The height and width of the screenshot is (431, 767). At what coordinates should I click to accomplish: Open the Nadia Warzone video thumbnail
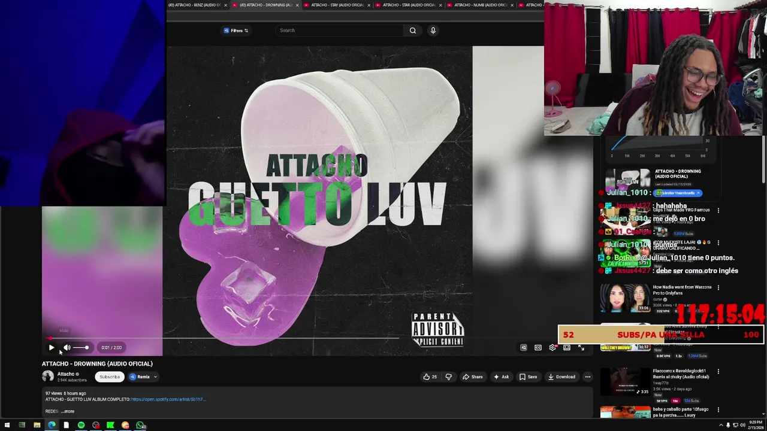[625, 298]
